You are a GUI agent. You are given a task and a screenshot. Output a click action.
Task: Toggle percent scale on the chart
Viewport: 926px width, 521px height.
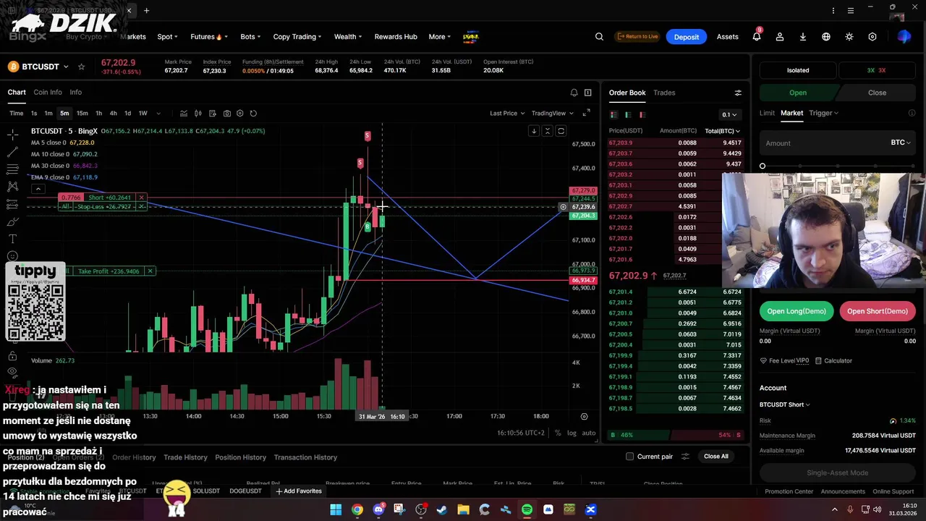tap(558, 433)
